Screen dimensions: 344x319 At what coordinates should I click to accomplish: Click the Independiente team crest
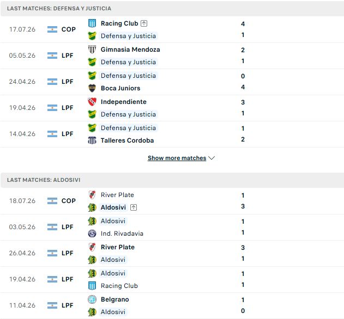point(92,102)
